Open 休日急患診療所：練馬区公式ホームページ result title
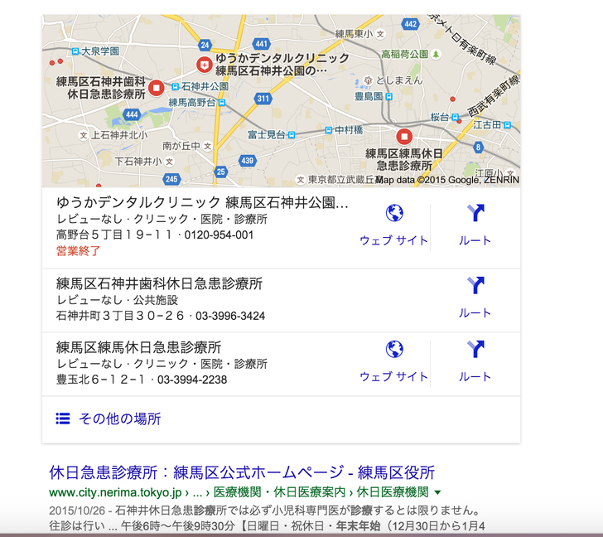The width and height of the screenshot is (603, 537). point(242,472)
